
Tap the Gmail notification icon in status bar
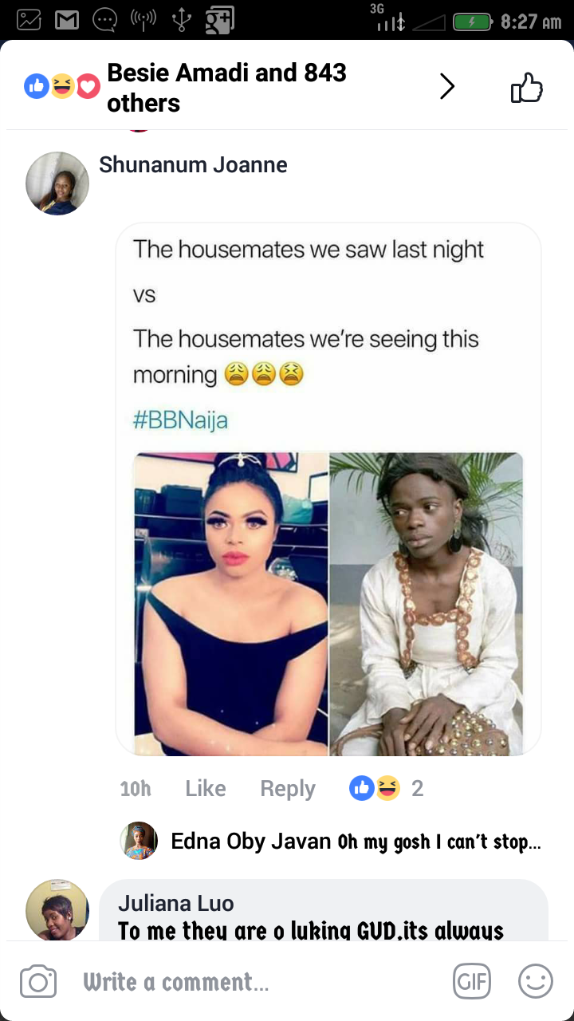click(x=67, y=21)
